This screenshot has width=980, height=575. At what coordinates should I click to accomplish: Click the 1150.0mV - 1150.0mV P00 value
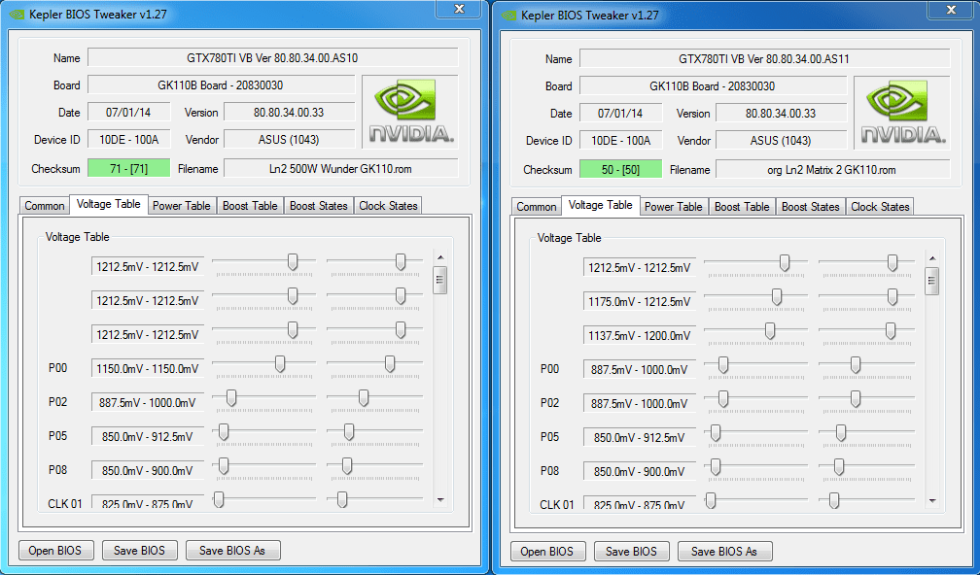pos(148,369)
